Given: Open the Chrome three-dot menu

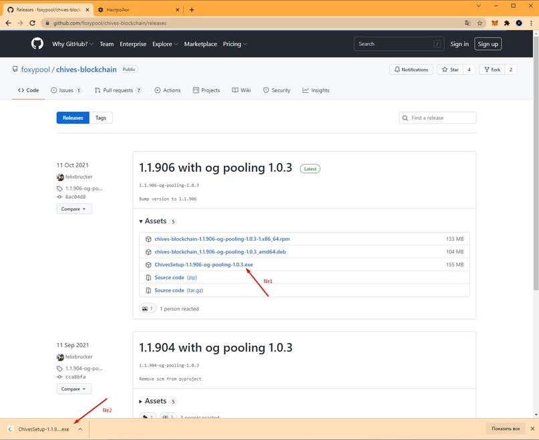Looking at the screenshot, I should coord(531,23).
